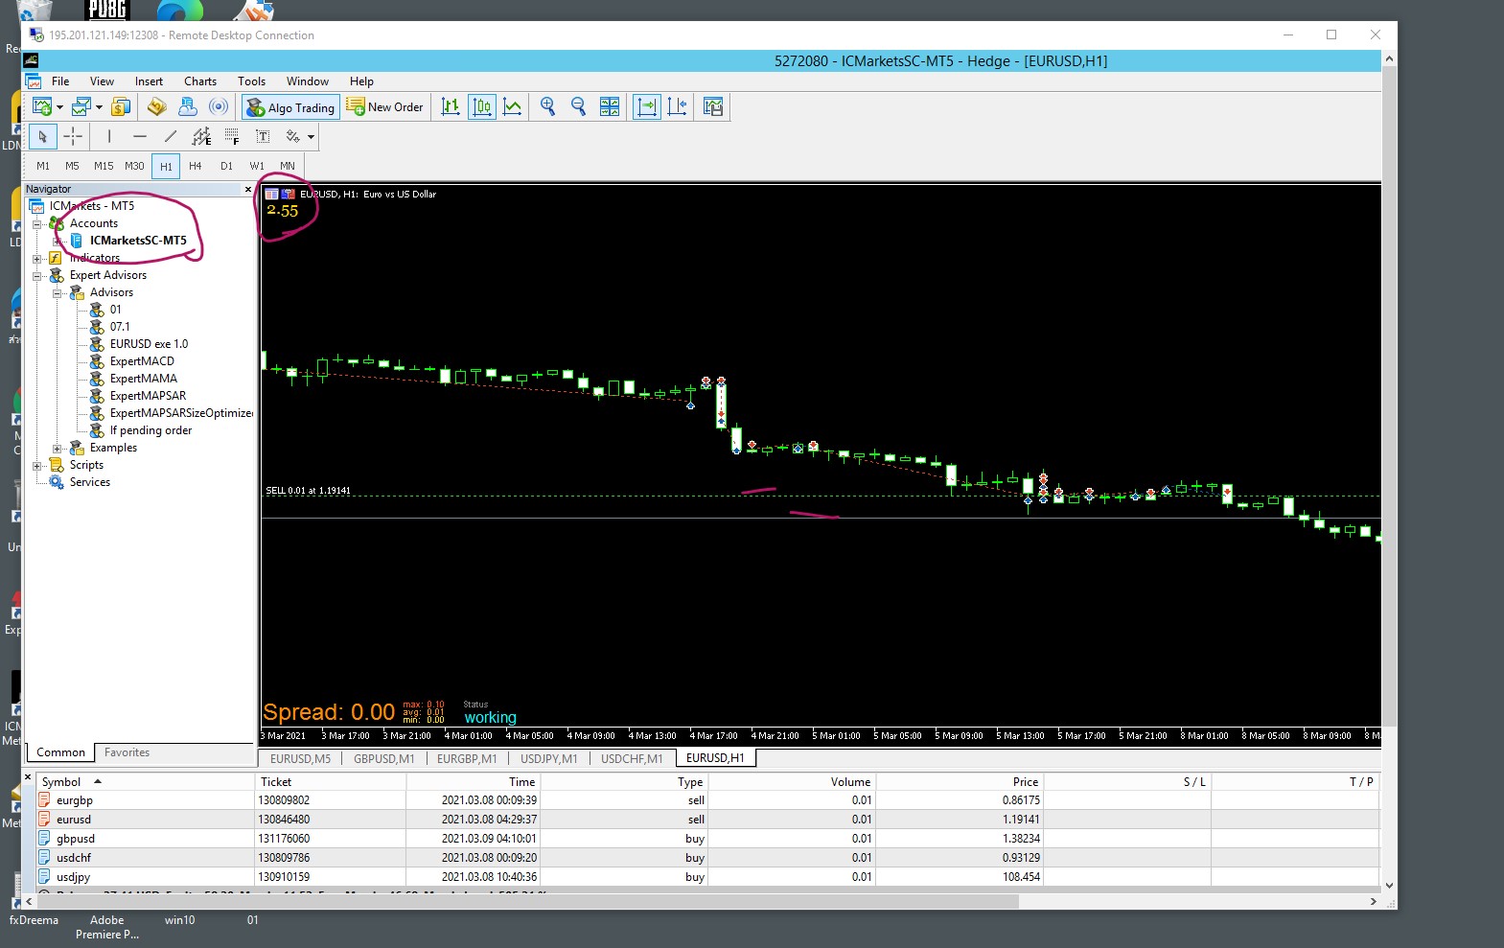The image size is (1504, 948).
Task: Click the Profiles toolbar icon
Action: point(82,106)
